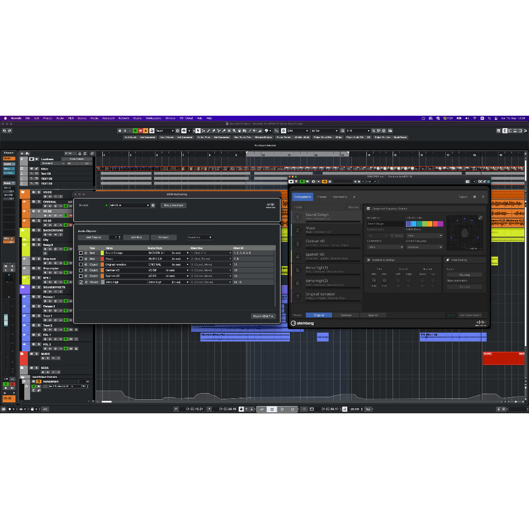Click the Steinberg logo in the MPEG-H panel
This screenshot has height=529, width=529.
[x=304, y=323]
